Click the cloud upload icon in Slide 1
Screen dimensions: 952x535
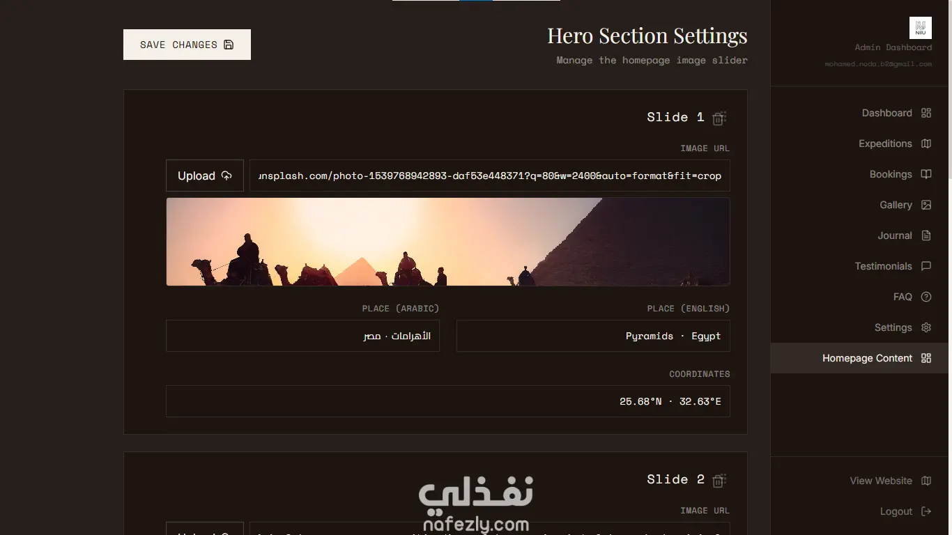tap(227, 176)
